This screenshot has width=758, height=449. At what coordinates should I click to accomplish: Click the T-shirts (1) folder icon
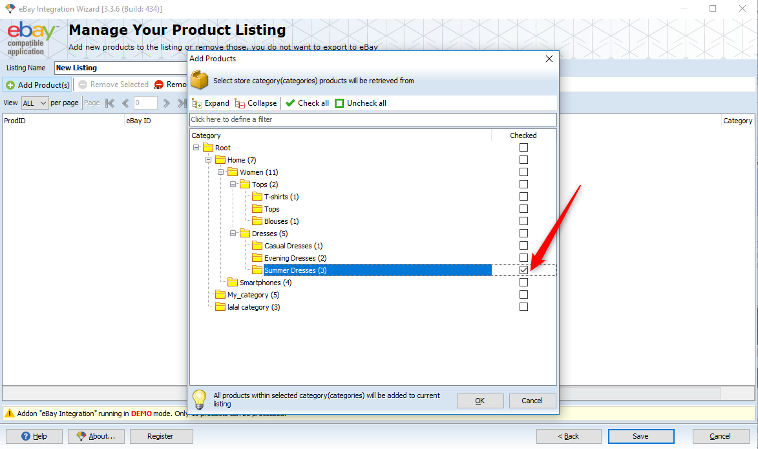coord(257,197)
